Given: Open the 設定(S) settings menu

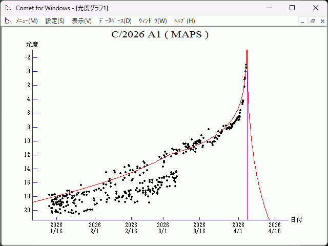Looking at the screenshot, I should click(55, 21).
